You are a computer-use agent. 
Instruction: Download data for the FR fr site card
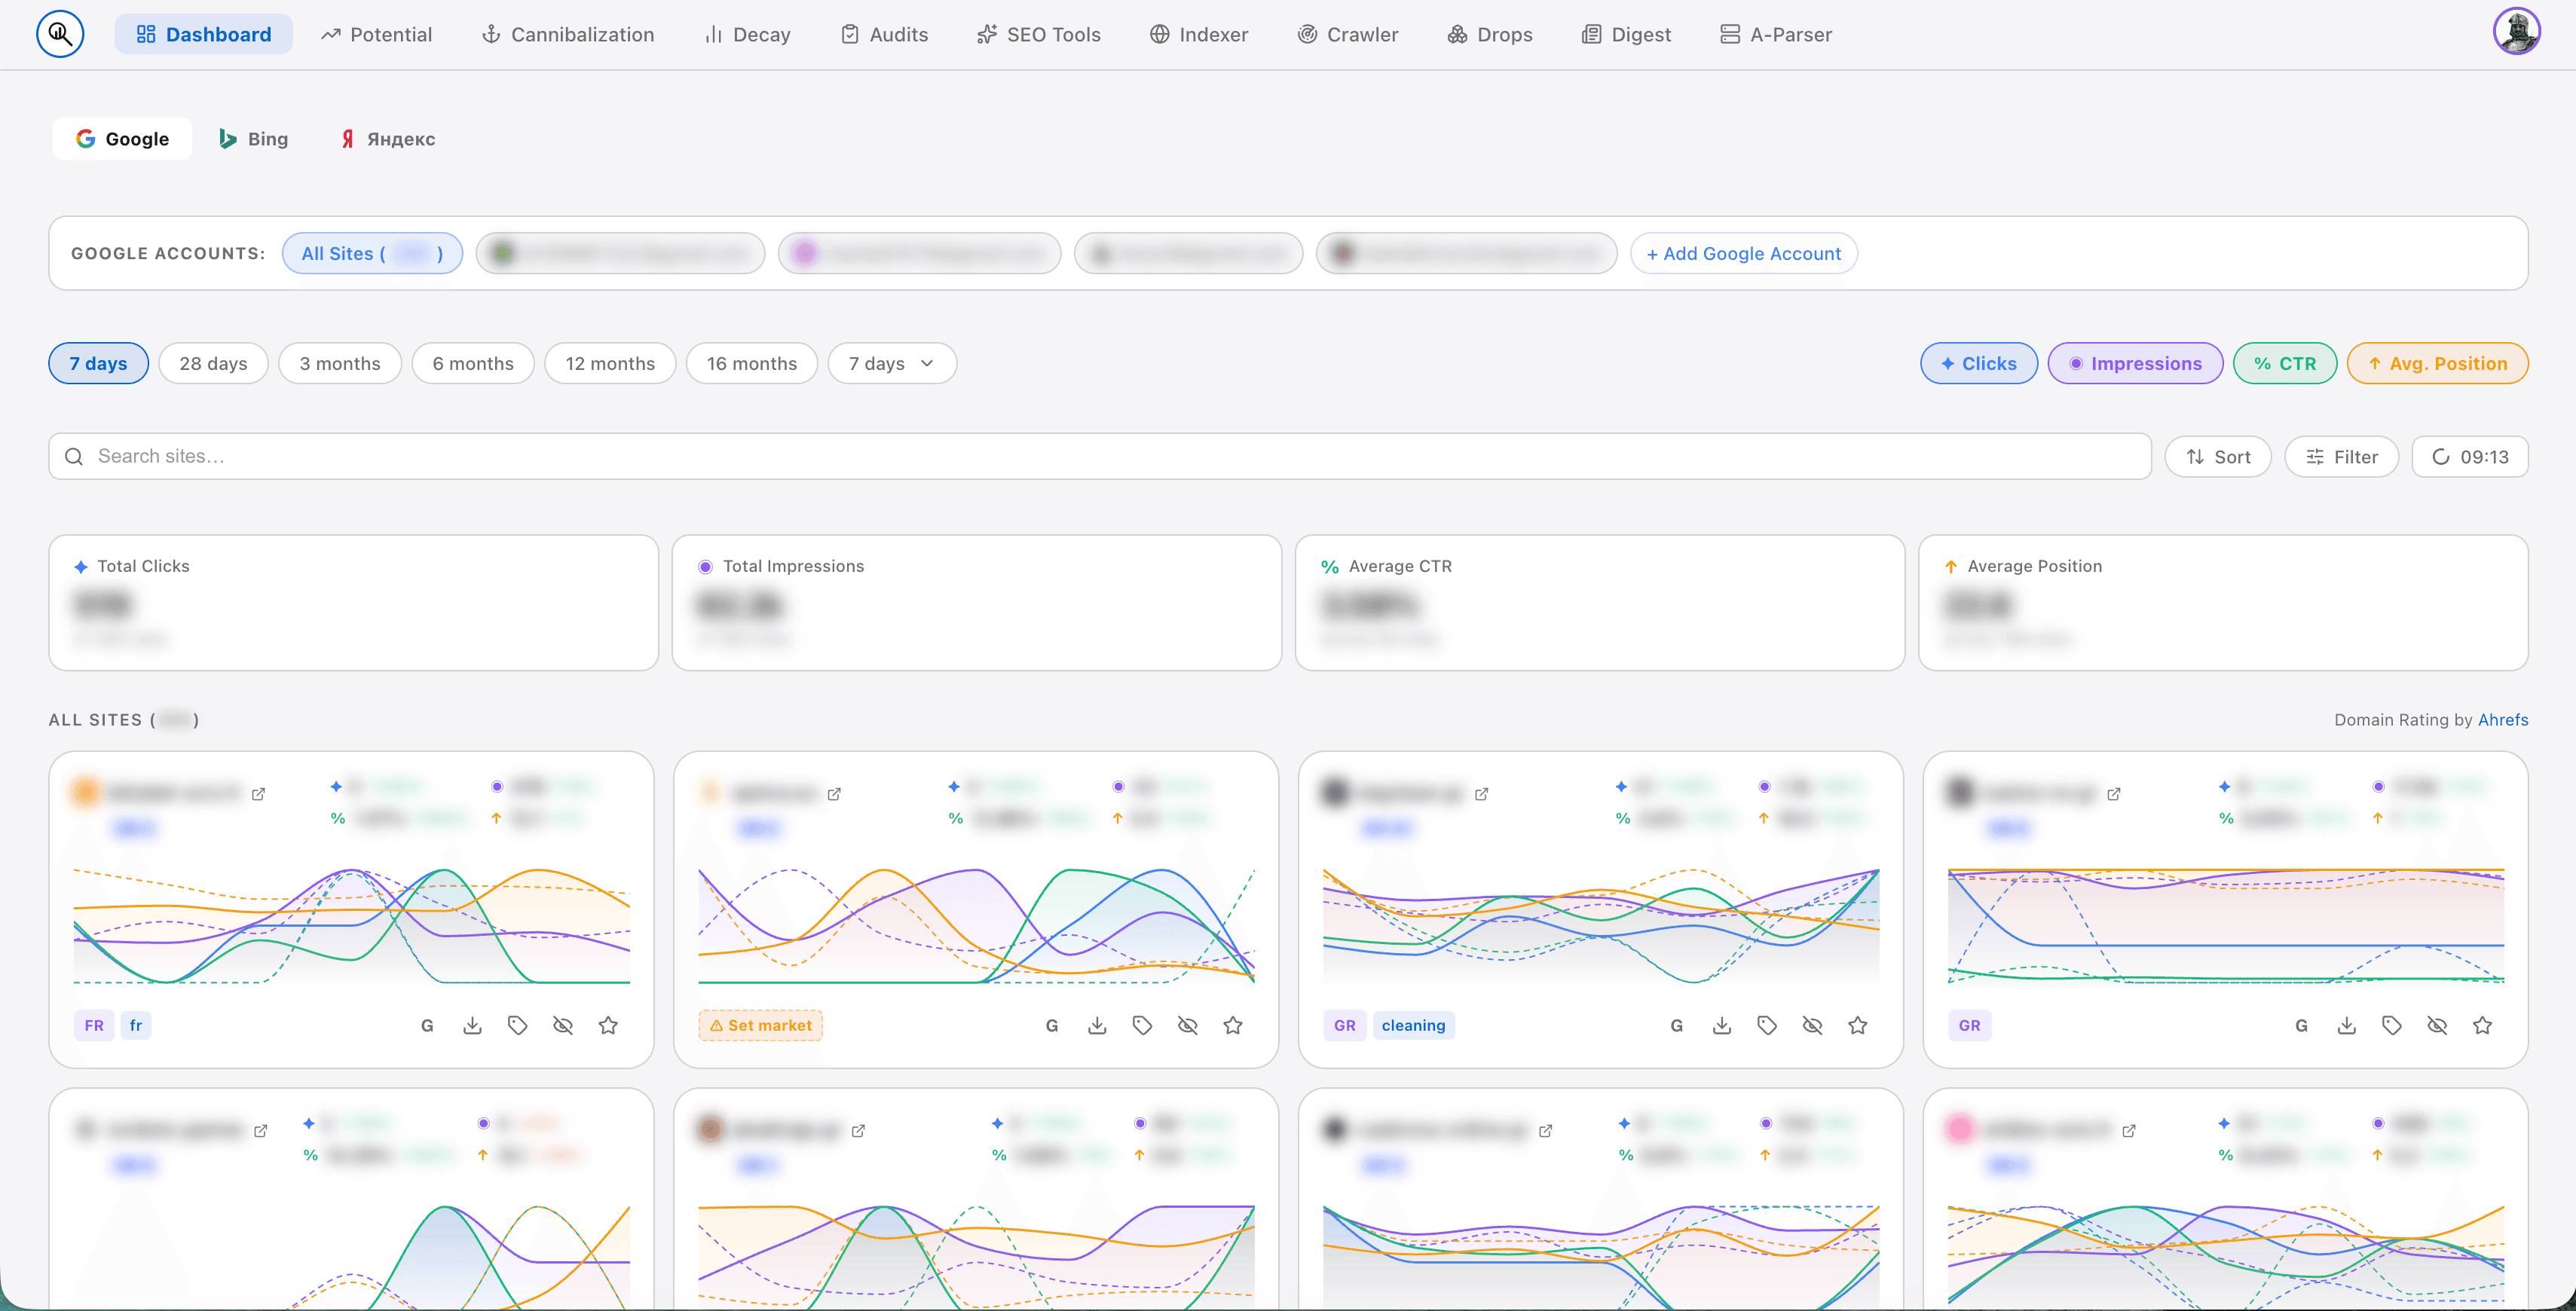(x=473, y=1025)
